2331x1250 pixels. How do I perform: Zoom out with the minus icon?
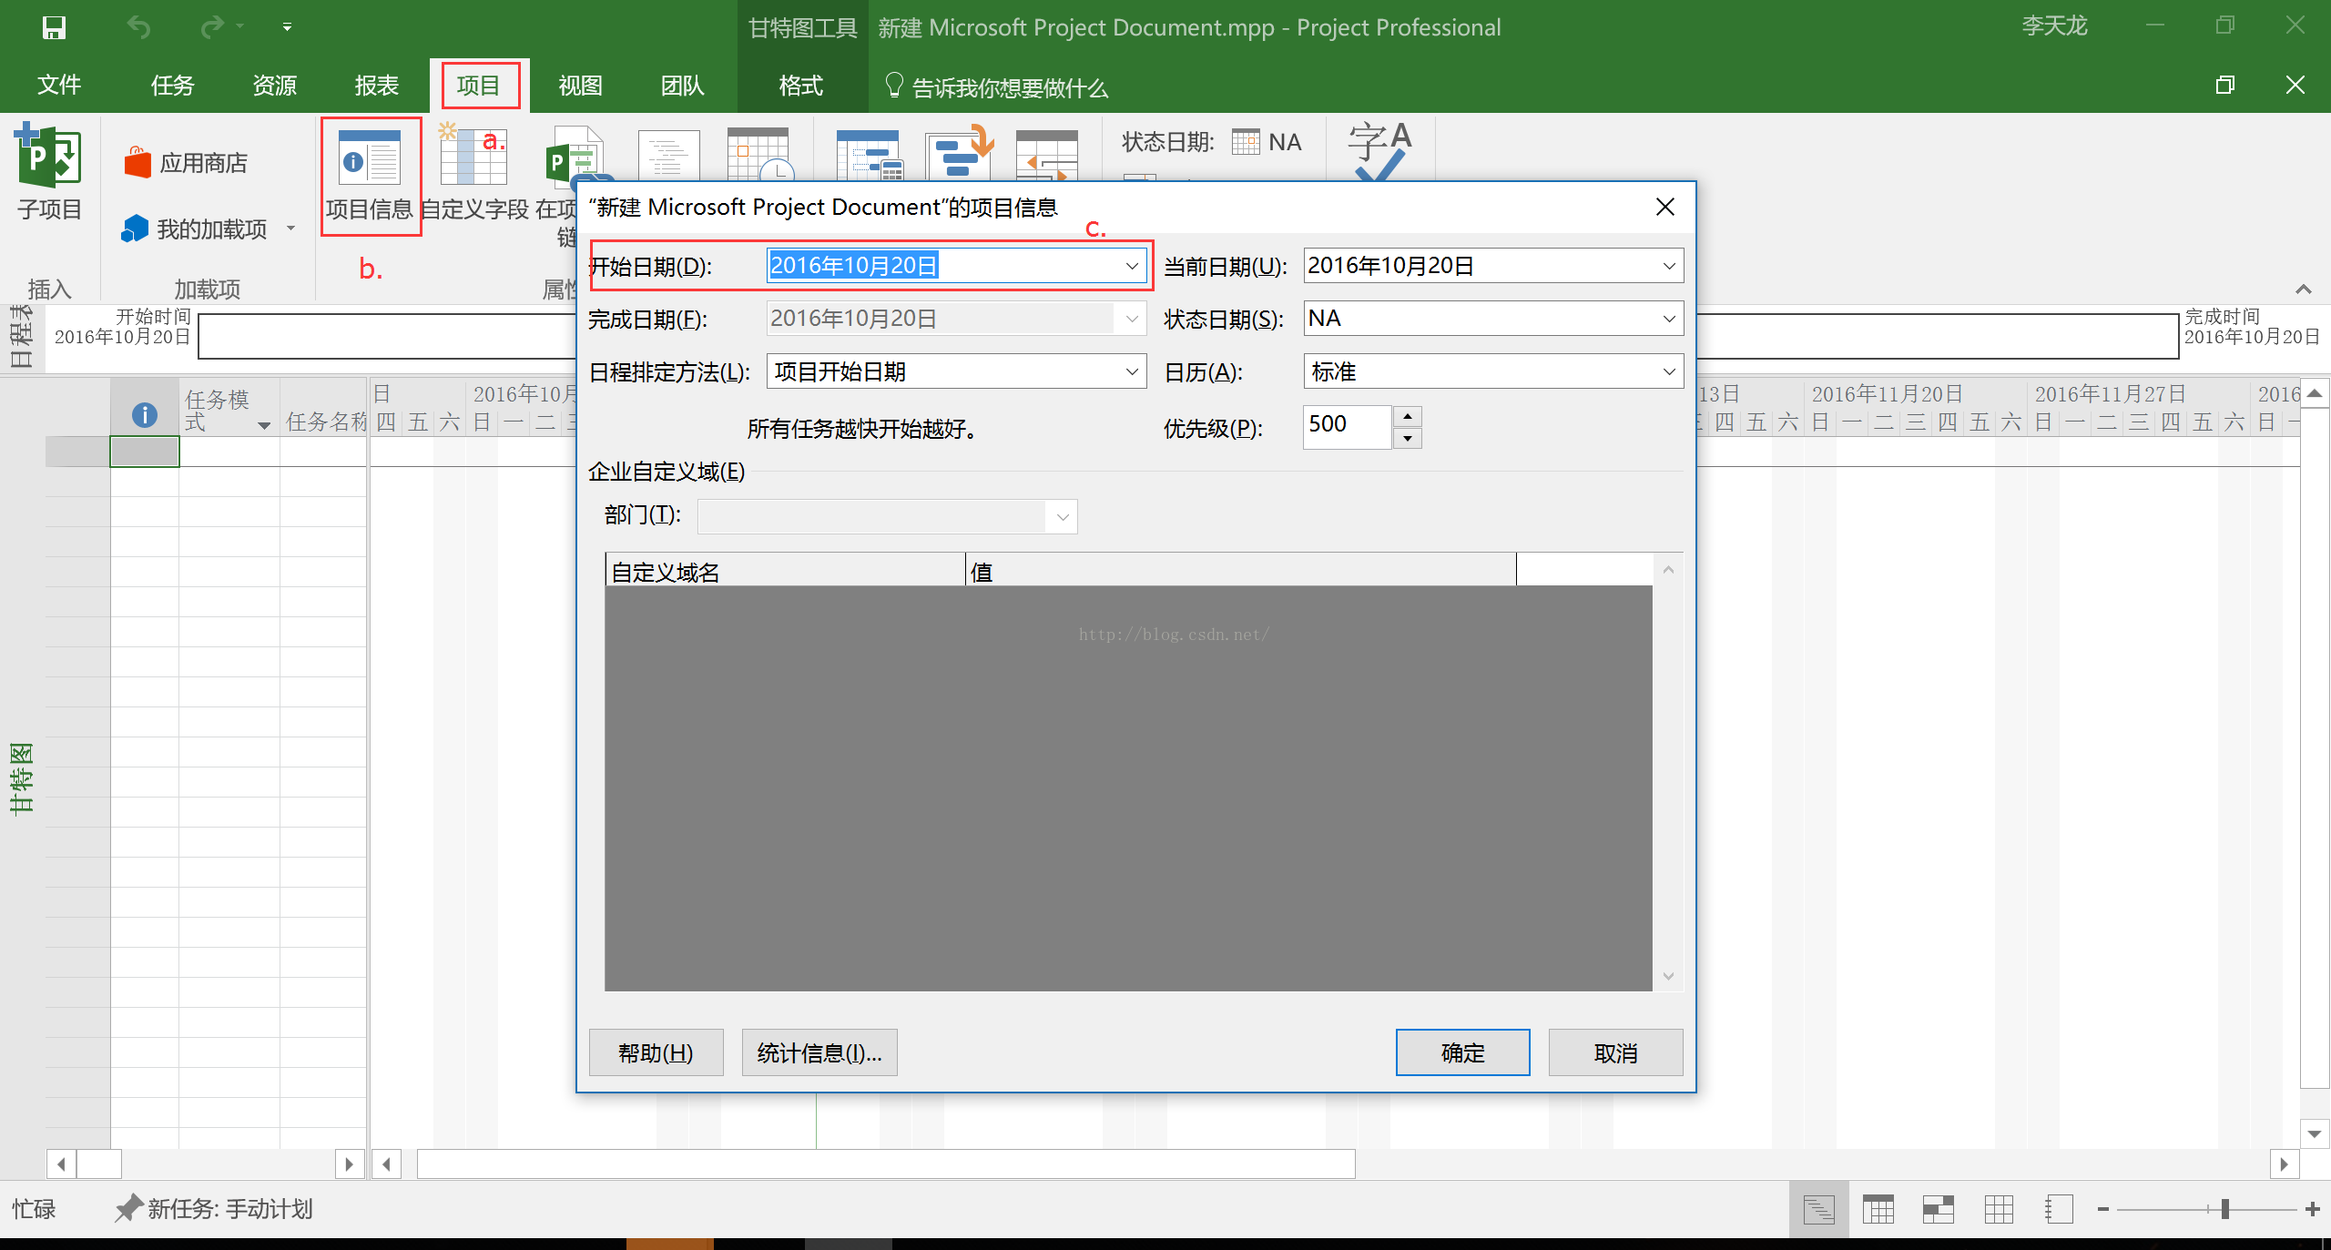(x=2103, y=1209)
